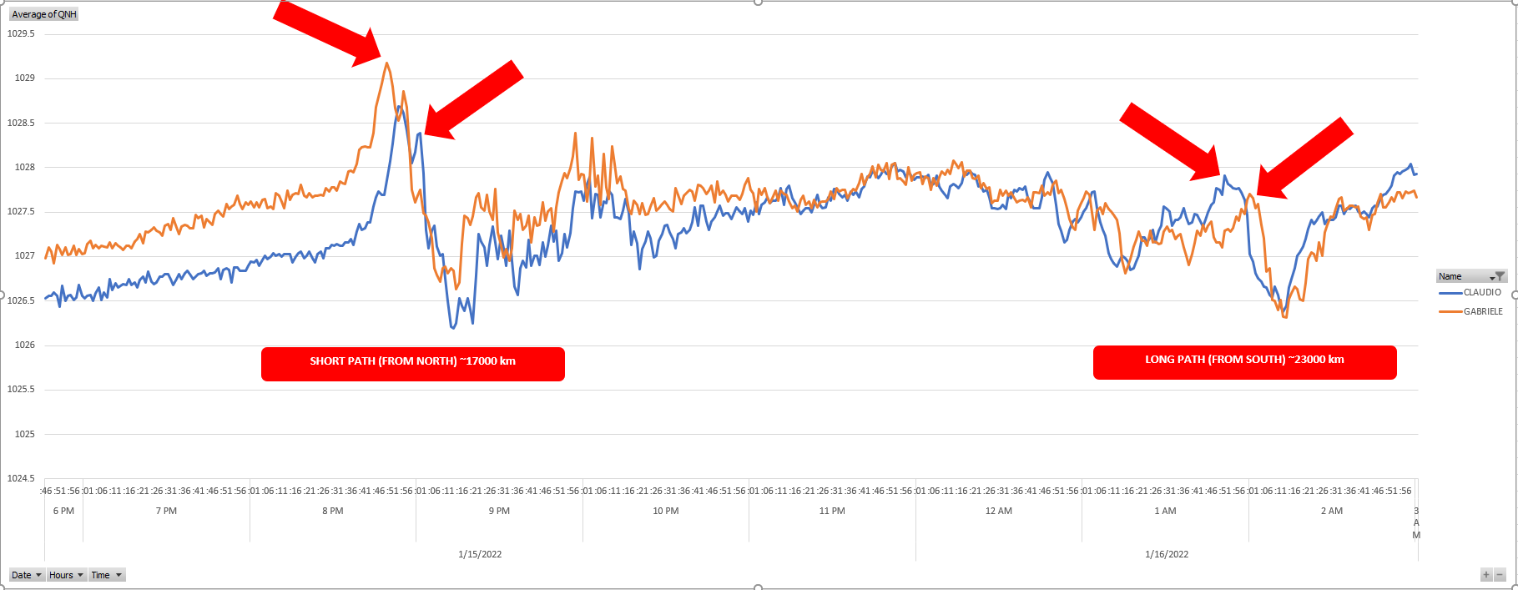Image resolution: width=1518 pixels, height=590 pixels.
Task: Select the rightmost red arrow near 2 AM
Action: tap(1304, 158)
